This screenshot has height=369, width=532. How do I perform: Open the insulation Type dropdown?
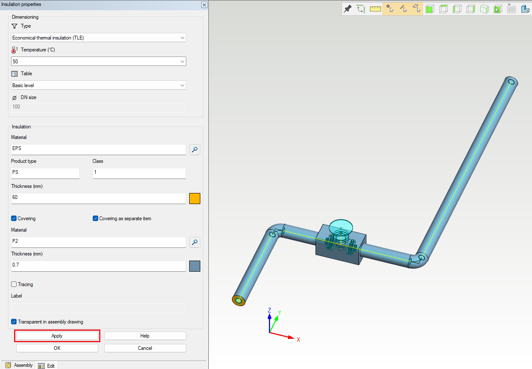pyautogui.click(x=99, y=38)
